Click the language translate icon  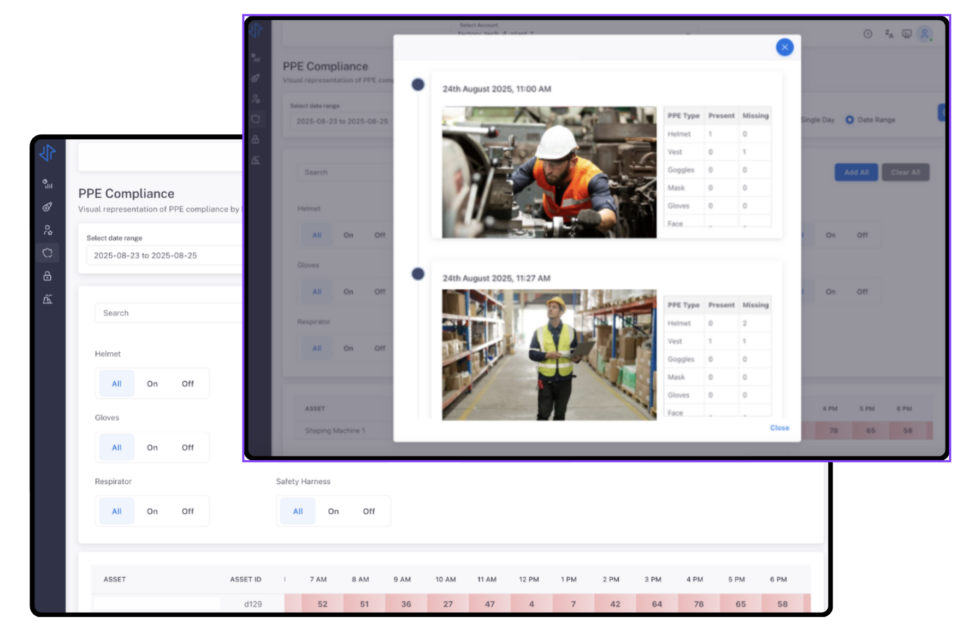click(x=889, y=34)
